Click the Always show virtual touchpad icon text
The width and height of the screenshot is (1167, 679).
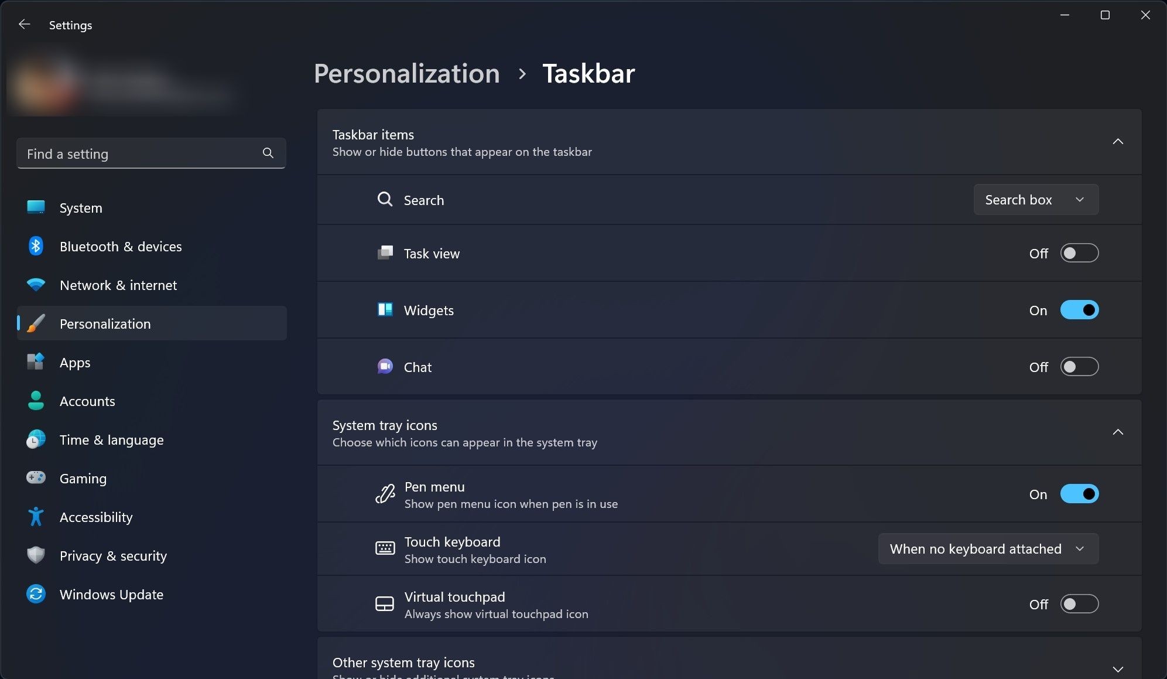pos(496,614)
